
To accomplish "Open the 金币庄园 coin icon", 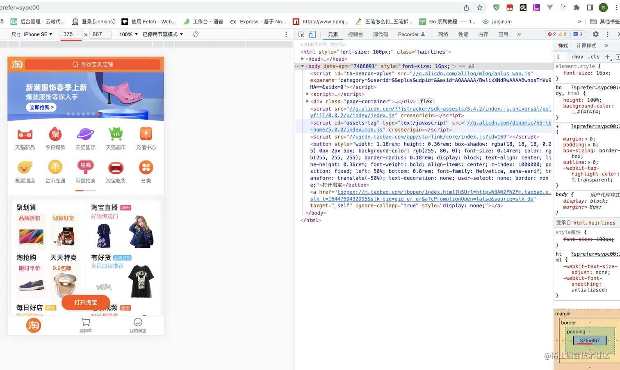I will click(55, 168).
